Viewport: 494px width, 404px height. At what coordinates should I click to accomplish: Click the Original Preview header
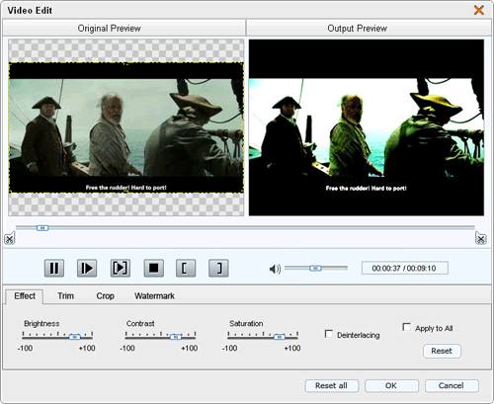pos(123,28)
